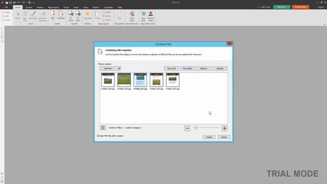Switch to the Home ribbon tab
The image size is (327, 184).
[18, 7]
